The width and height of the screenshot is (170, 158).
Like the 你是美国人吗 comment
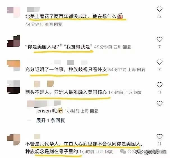click(x=160, y=39)
